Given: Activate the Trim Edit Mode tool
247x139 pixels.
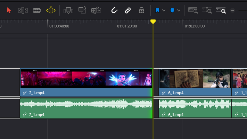Looking at the screenshot, I should [23, 10].
